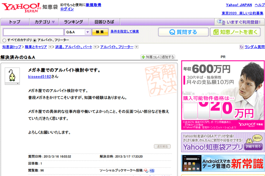The width and height of the screenshot is (265, 176).
Task: Select the すべてのカテゴリ radio button
Action: click(x=4, y=40)
